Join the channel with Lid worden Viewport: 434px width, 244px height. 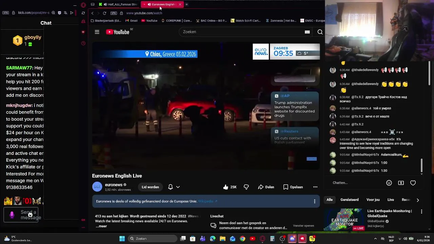[x=150, y=187]
